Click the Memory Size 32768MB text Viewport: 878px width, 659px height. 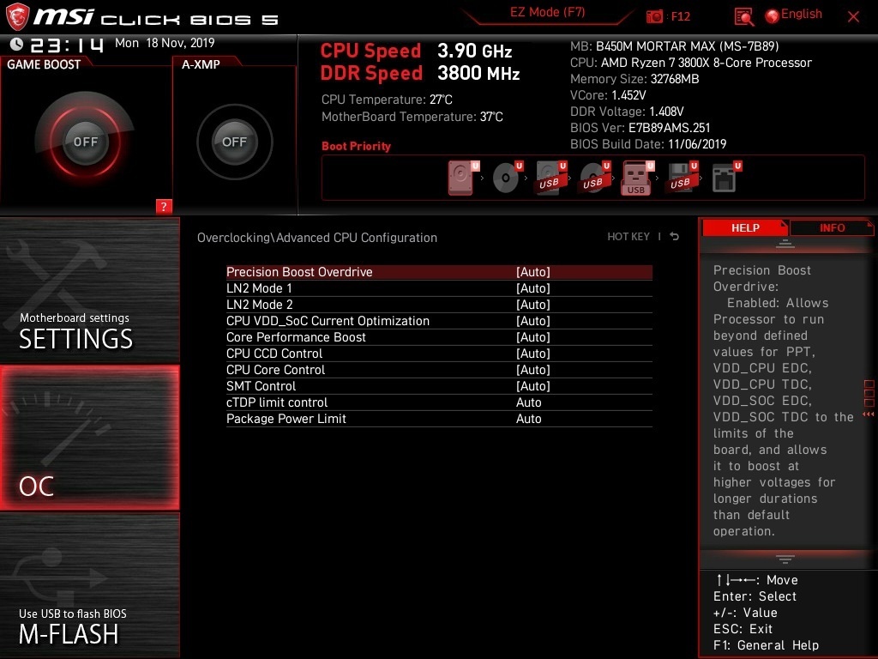634,79
